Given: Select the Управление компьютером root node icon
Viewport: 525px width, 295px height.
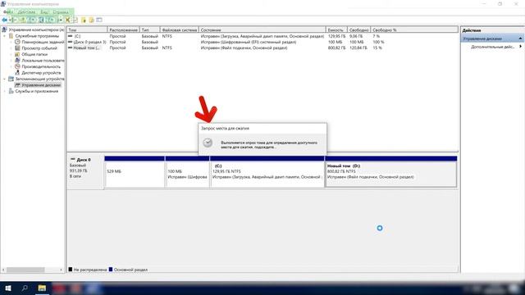Looking at the screenshot, I should click(4, 29).
